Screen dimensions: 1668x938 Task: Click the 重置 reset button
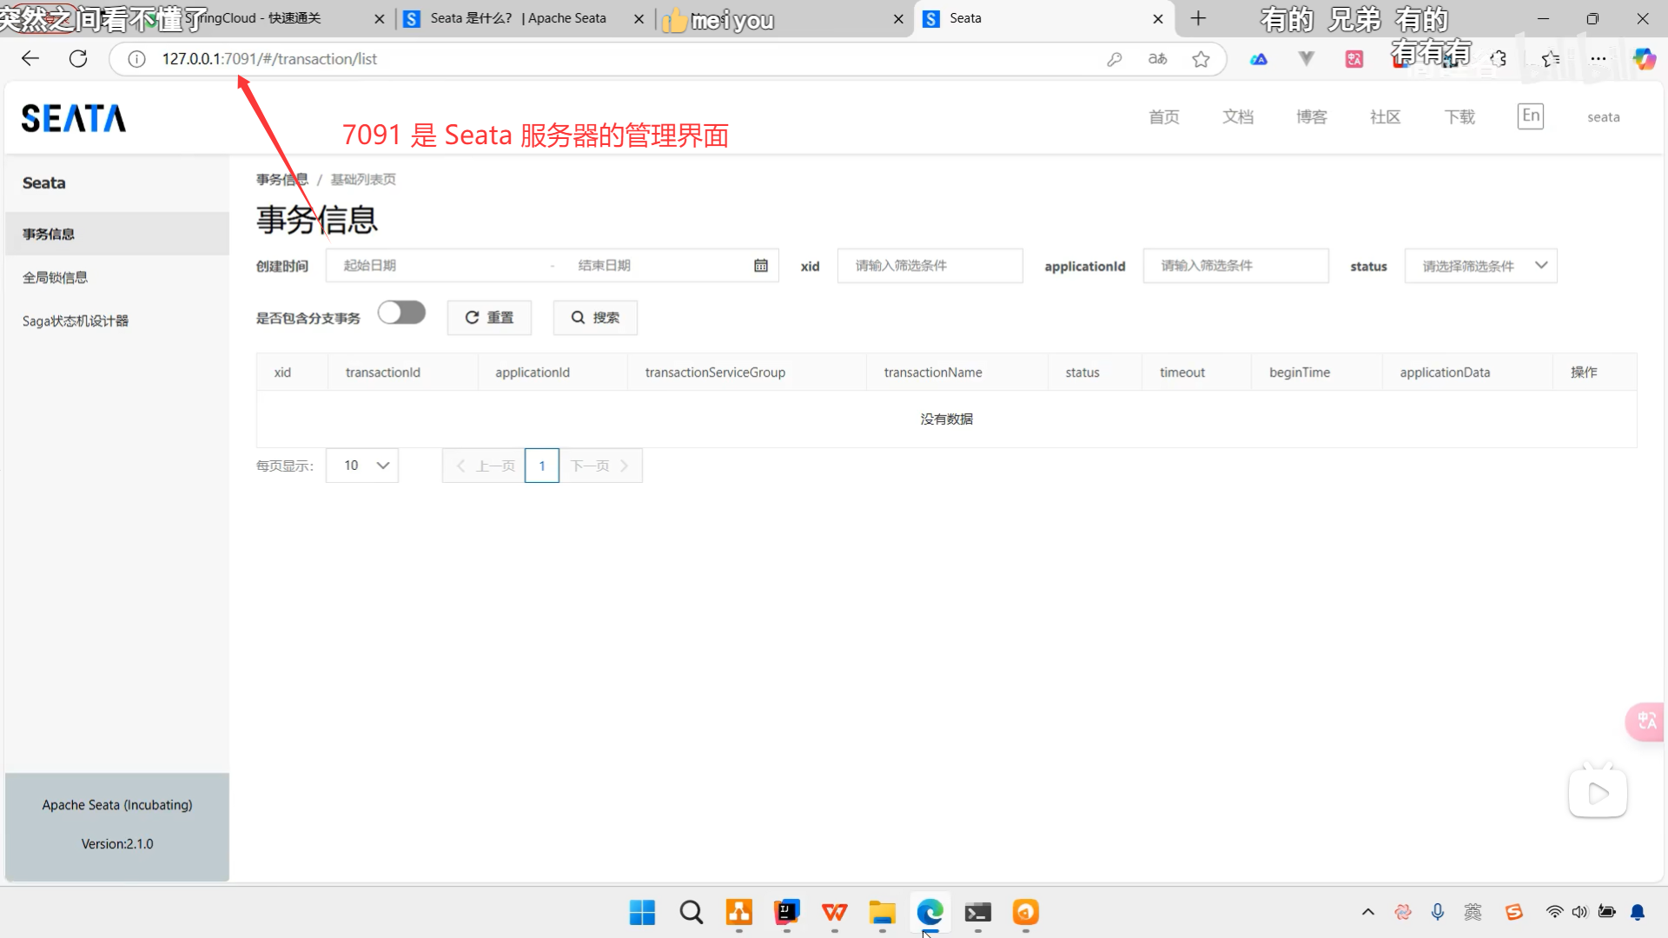tap(489, 318)
